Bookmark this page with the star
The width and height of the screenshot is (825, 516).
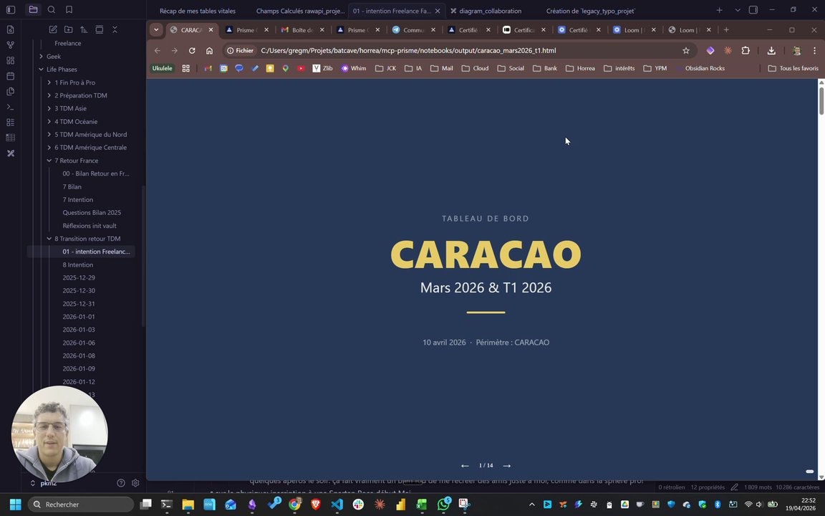[685, 51]
